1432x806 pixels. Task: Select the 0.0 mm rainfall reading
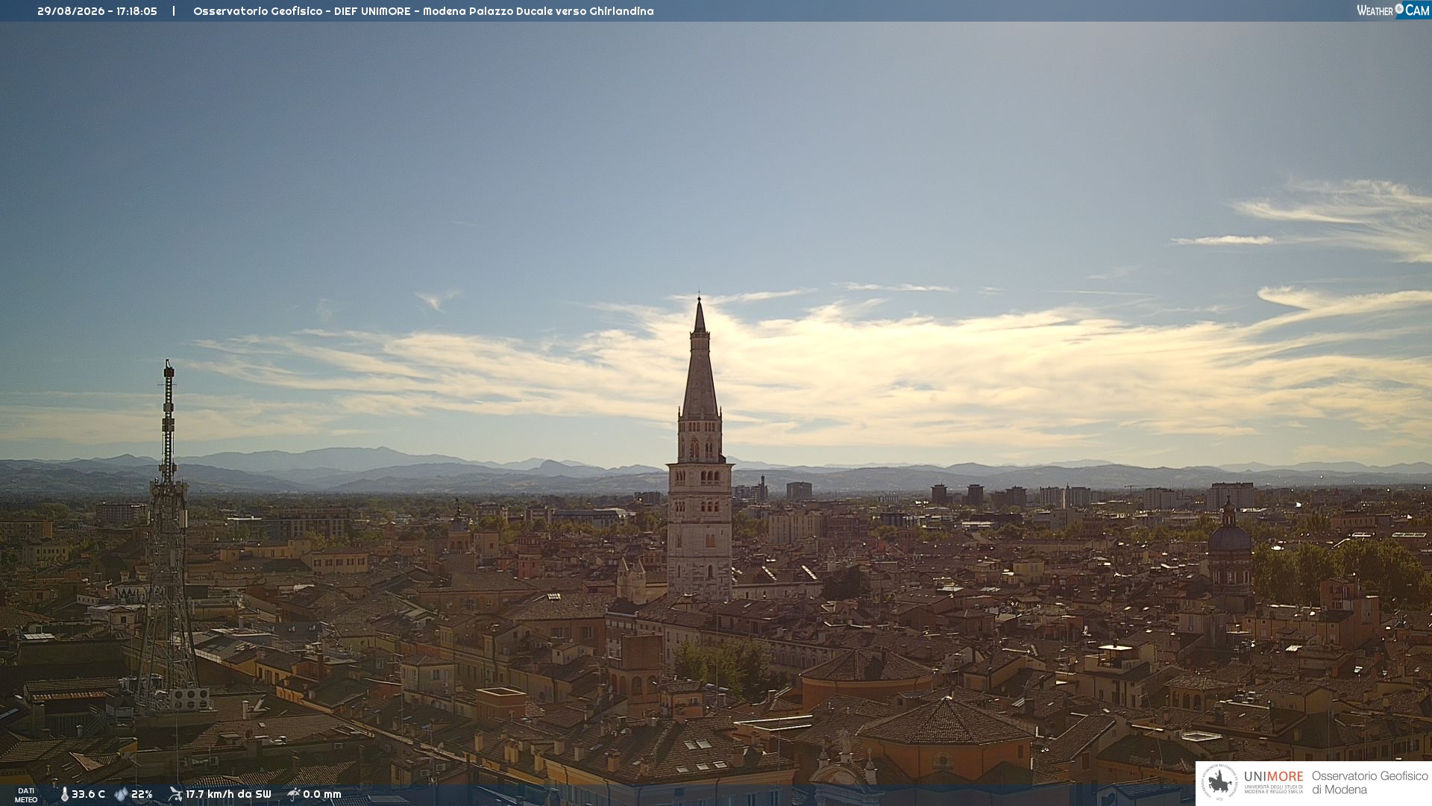coord(322,795)
